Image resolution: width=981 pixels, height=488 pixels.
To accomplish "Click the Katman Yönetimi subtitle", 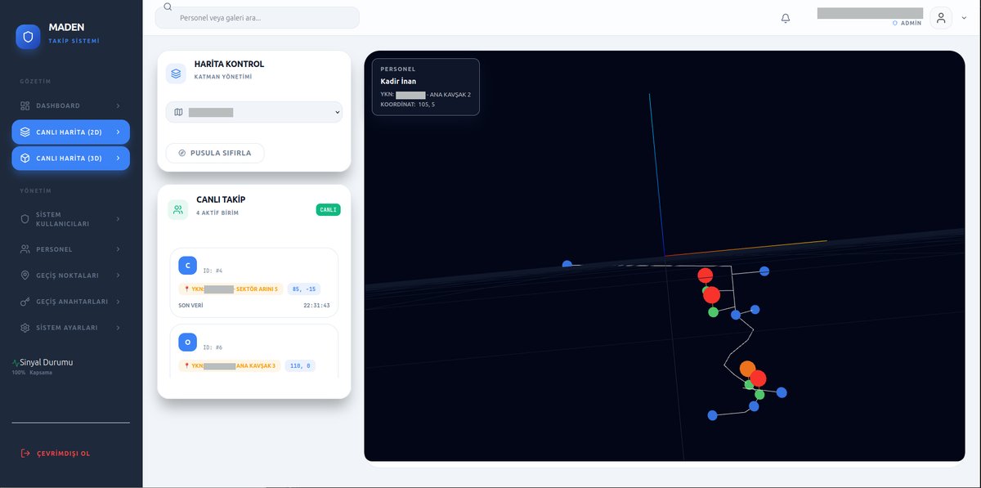I will pos(223,77).
